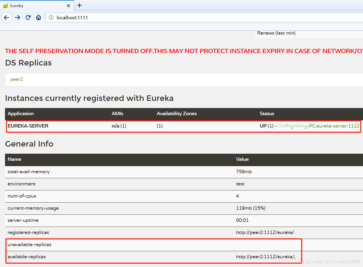Select the Availability Zones column header
The image size is (363, 267).
pos(177,114)
